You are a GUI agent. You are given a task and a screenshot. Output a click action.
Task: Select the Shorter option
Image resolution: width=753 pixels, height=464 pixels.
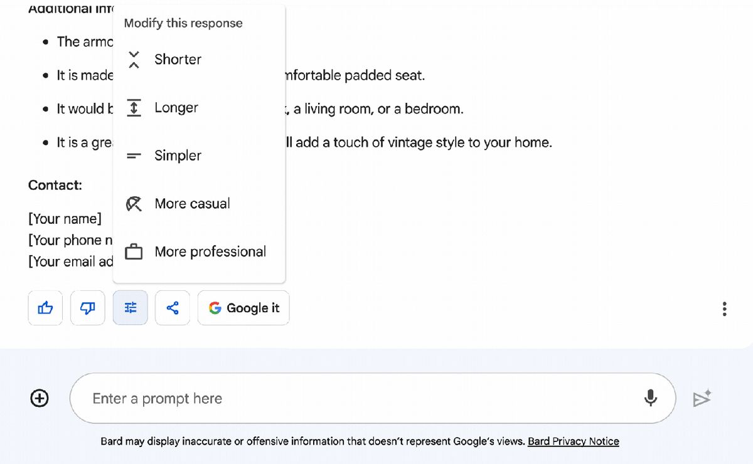[199, 60]
